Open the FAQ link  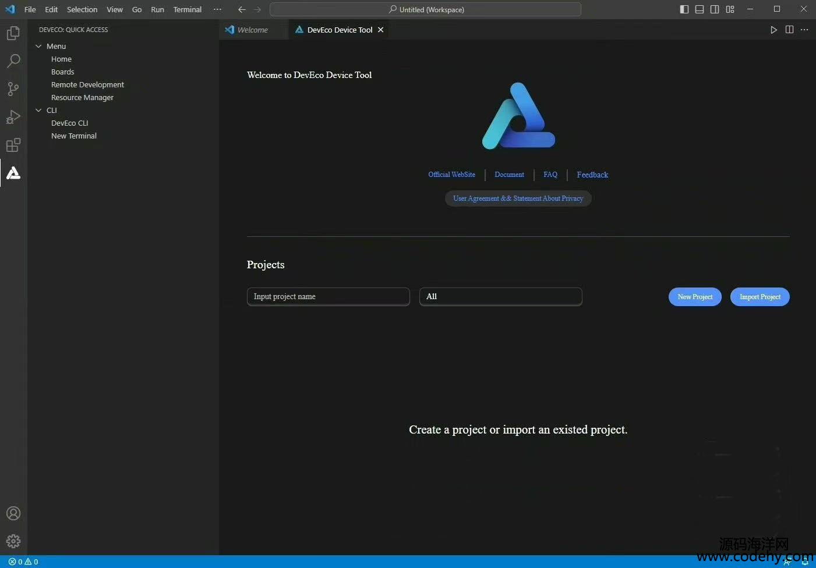click(x=550, y=175)
